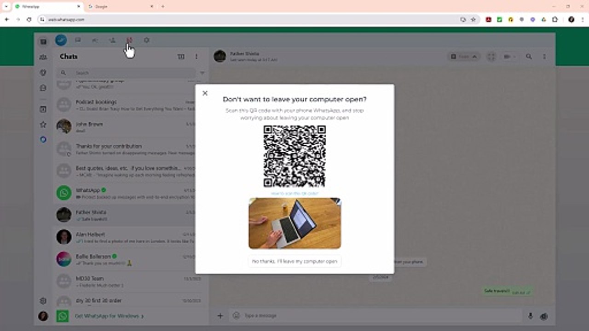Click the green checkmark extension icon

(x=499, y=20)
